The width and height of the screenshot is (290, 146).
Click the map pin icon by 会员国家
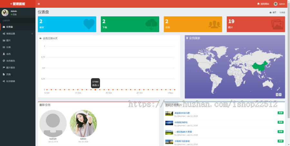pyautogui.click(x=187, y=38)
